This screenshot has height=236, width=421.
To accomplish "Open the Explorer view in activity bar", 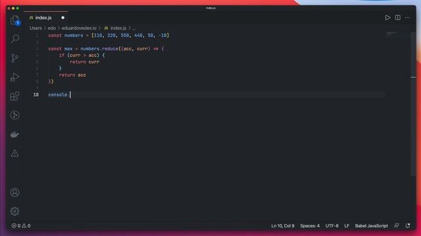I will click(14, 20).
